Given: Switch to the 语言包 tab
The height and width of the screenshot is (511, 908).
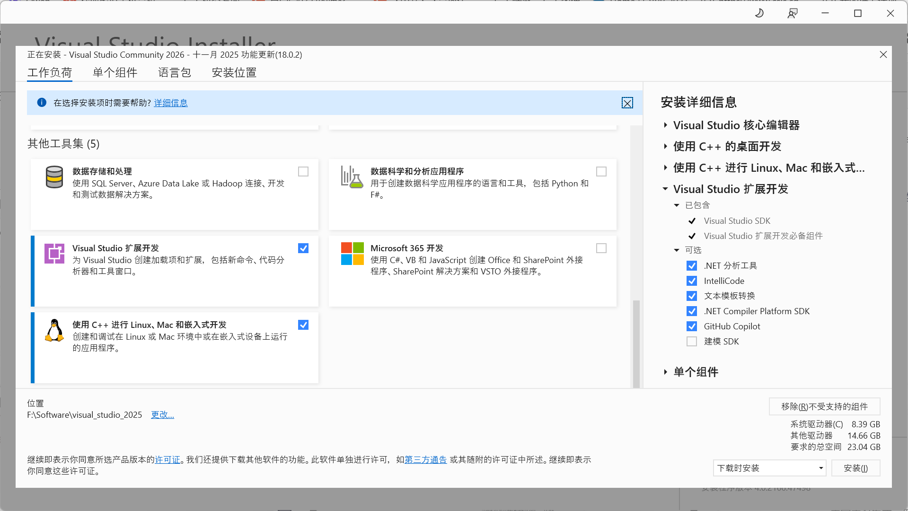Looking at the screenshot, I should pyautogui.click(x=175, y=72).
